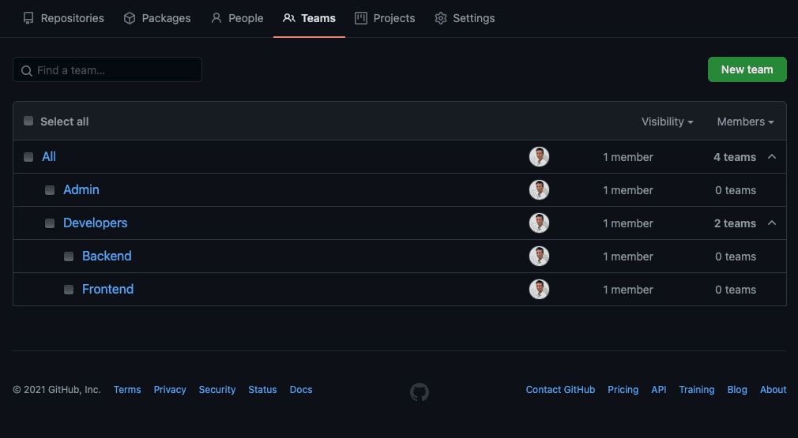Open the Pricing link in the footer
798x438 pixels.
pos(623,390)
